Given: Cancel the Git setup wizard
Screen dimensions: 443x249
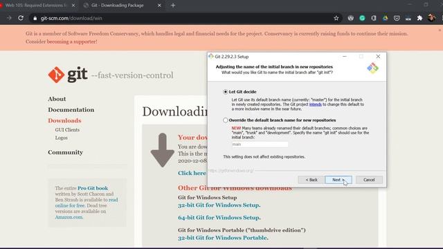Looking at the screenshot, I should tap(369, 180).
